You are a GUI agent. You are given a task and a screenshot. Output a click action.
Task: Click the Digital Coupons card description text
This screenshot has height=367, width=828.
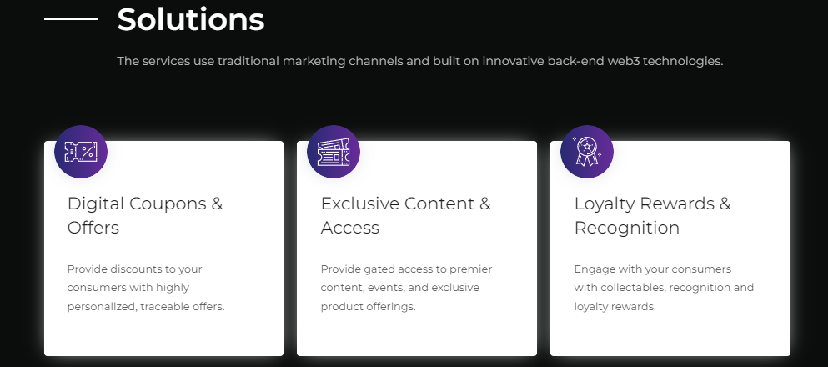click(x=146, y=288)
